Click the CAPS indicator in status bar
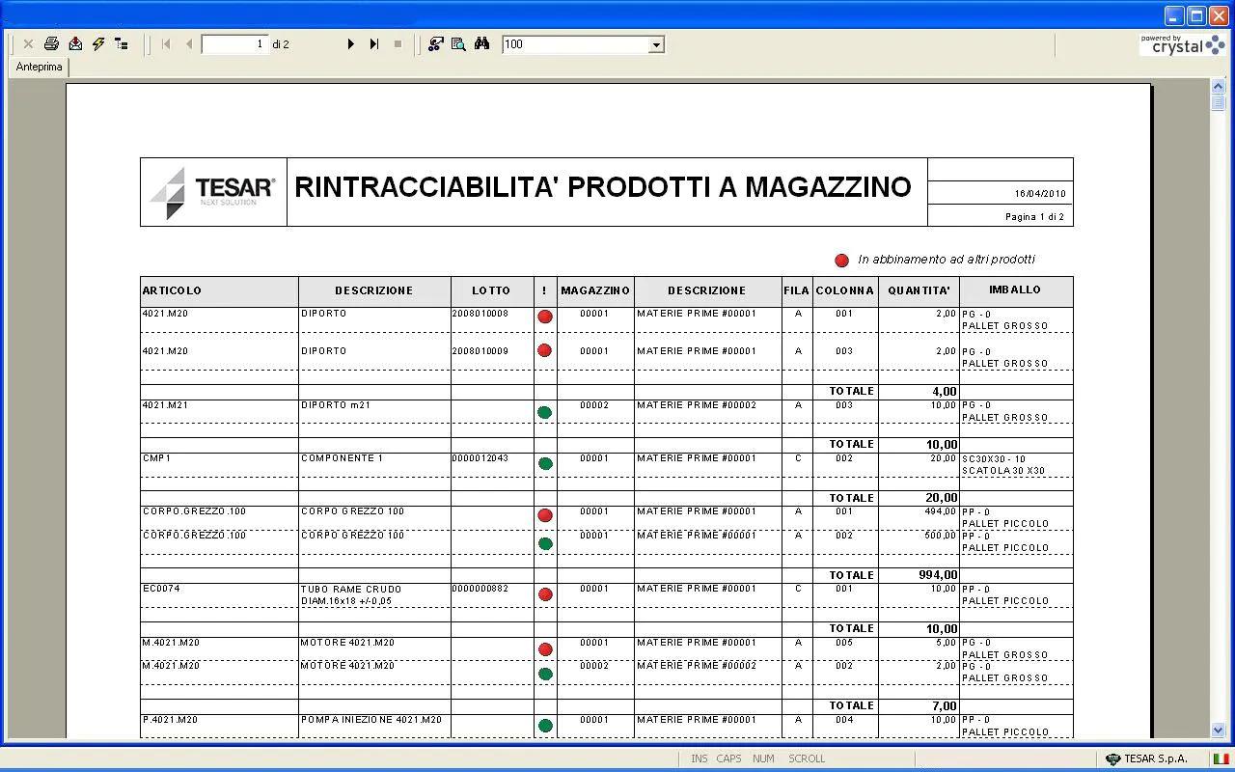The image size is (1235, 772). [x=728, y=758]
